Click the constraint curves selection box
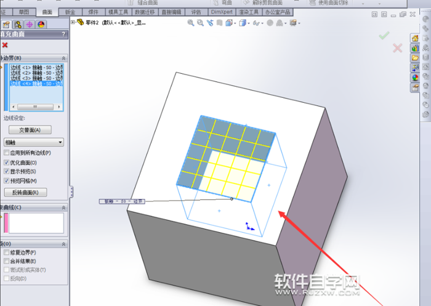This screenshot has width=431, height=306. [x=36, y=223]
